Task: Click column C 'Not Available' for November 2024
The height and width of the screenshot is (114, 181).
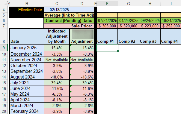Action: [57, 60]
